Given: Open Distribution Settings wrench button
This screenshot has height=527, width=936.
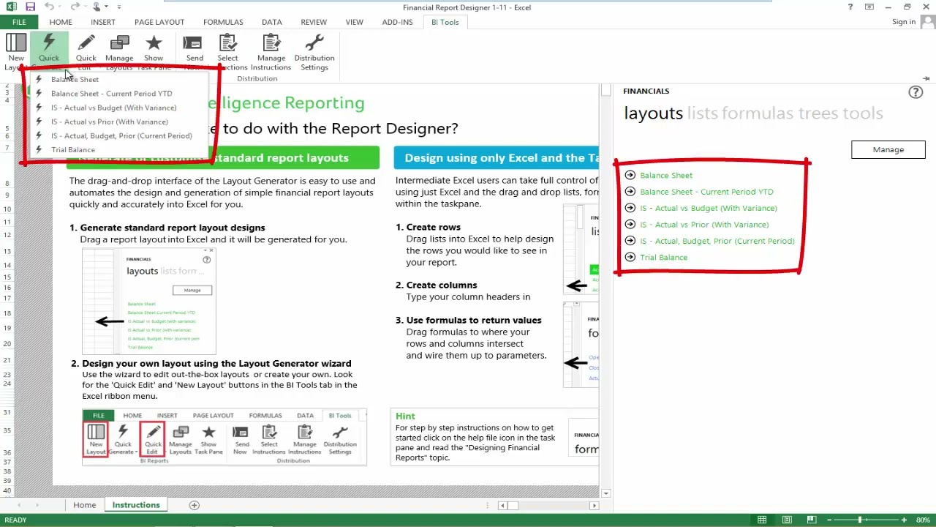Looking at the screenshot, I should [x=314, y=52].
